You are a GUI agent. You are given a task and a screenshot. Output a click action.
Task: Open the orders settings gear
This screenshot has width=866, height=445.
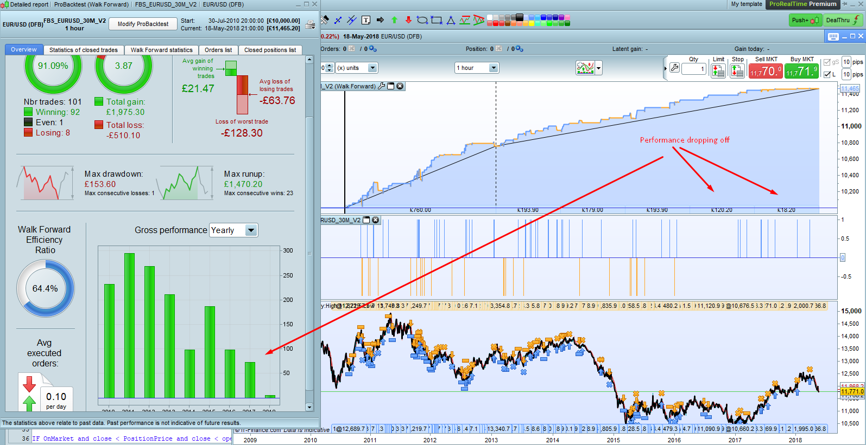pyautogui.click(x=372, y=49)
